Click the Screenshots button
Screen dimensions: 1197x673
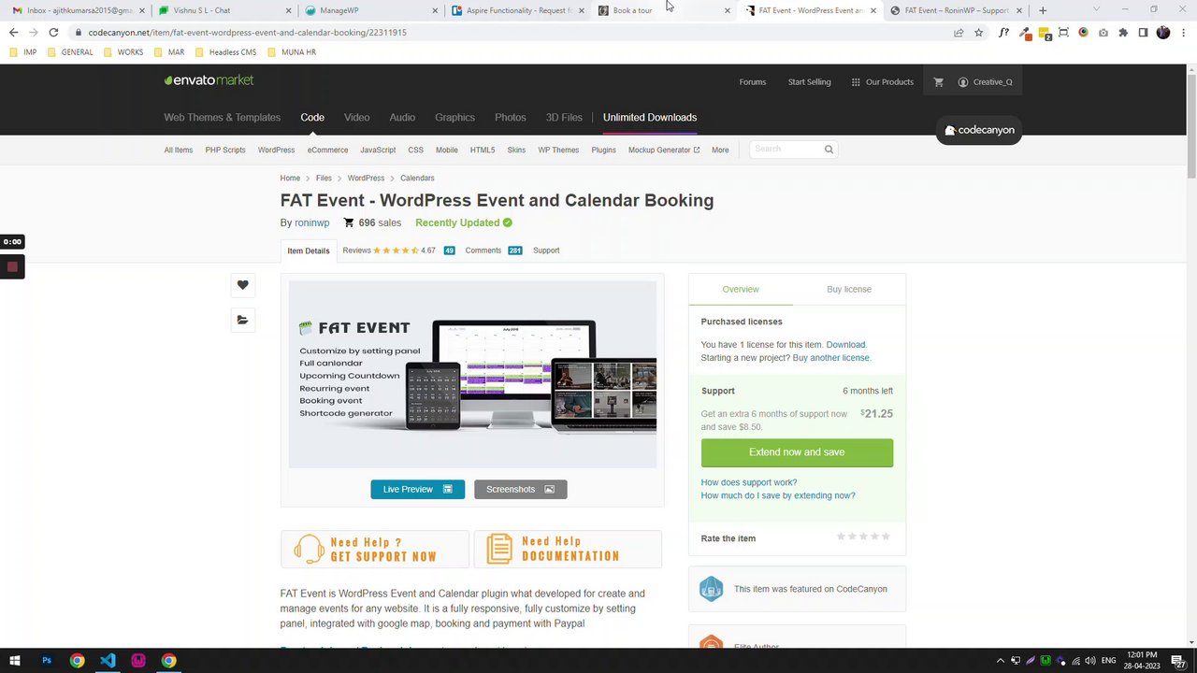pos(520,489)
